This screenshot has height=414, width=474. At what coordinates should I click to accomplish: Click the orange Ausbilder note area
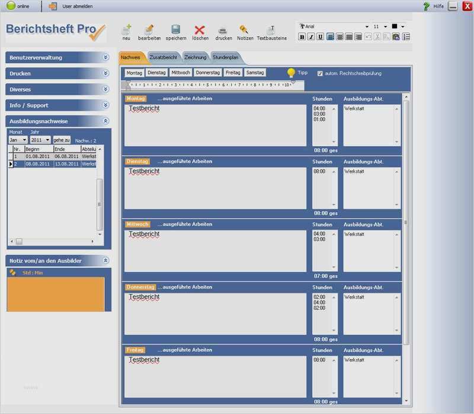[56, 294]
